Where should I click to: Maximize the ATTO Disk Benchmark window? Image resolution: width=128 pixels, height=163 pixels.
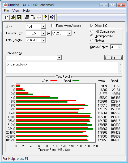pyautogui.click(x=112, y=5)
